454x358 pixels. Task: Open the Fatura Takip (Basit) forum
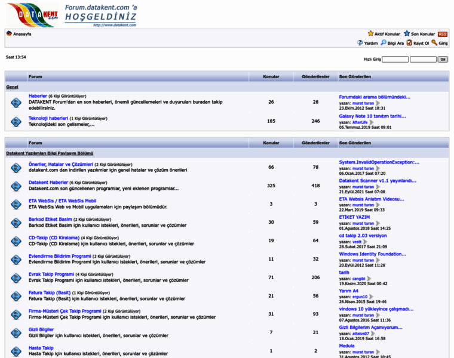pos(50,292)
